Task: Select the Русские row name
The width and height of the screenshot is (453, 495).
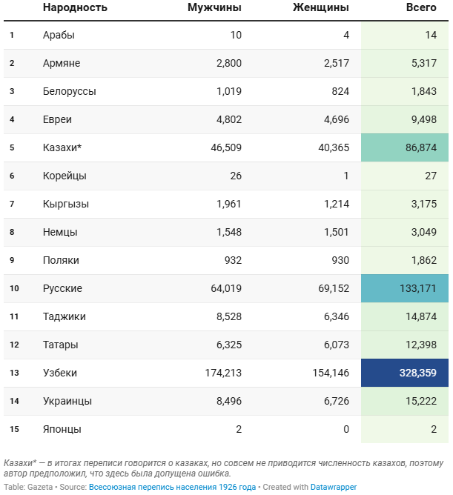Action: point(62,288)
